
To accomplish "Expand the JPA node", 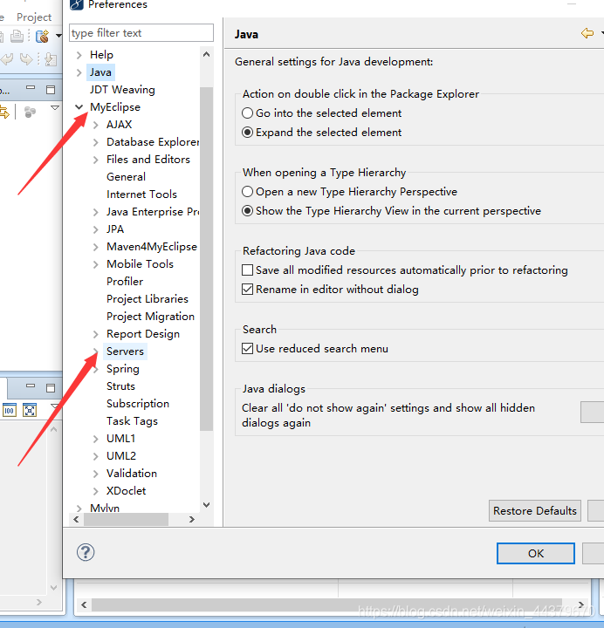I will pos(95,229).
